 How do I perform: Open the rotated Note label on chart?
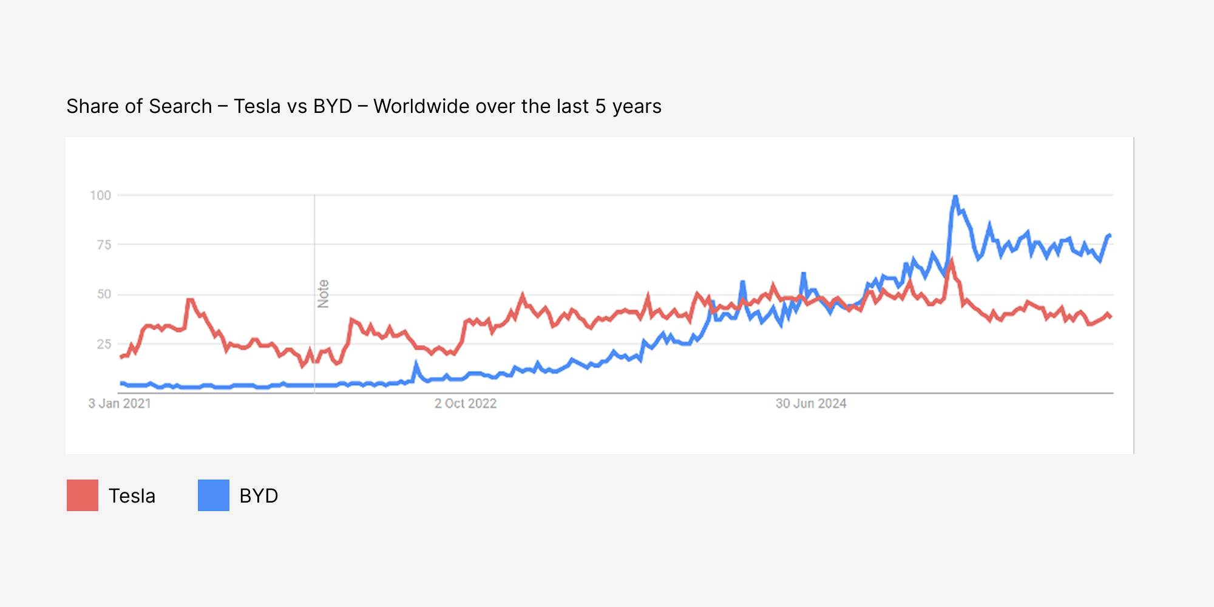pyautogui.click(x=323, y=294)
